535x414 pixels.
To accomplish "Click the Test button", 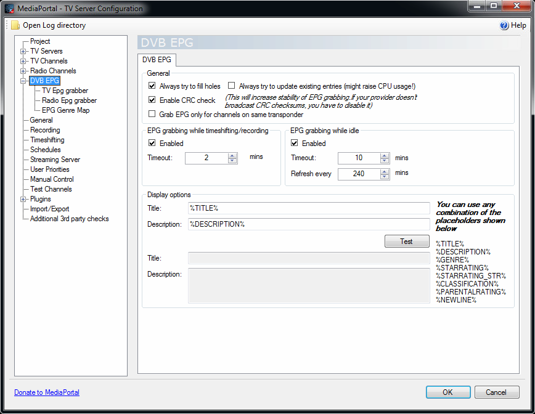I will [407, 241].
